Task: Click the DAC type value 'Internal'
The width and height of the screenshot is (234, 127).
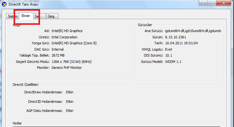Action: (57, 49)
